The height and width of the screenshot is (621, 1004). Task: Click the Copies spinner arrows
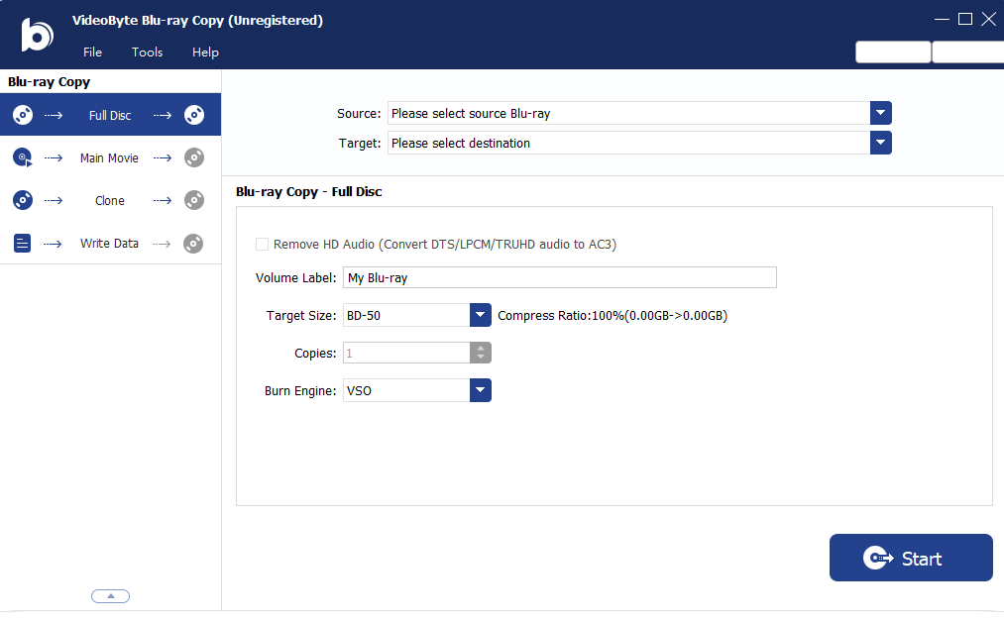tap(481, 353)
